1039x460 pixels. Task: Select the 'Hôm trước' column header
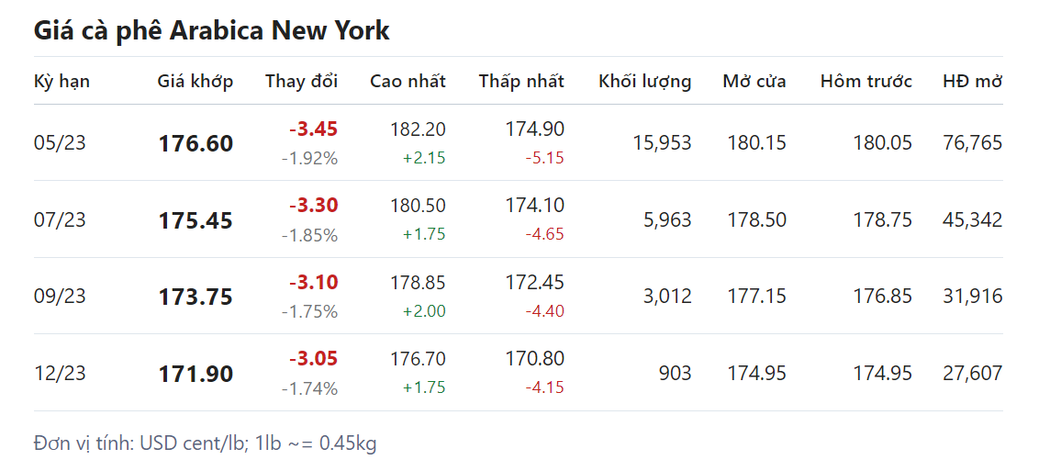tap(866, 81)
